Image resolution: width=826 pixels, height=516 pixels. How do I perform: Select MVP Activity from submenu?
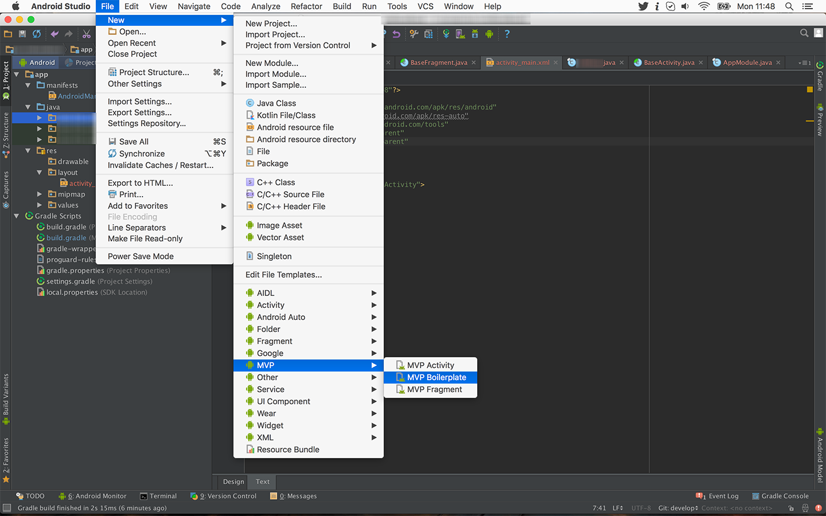(x=430, y=365)
